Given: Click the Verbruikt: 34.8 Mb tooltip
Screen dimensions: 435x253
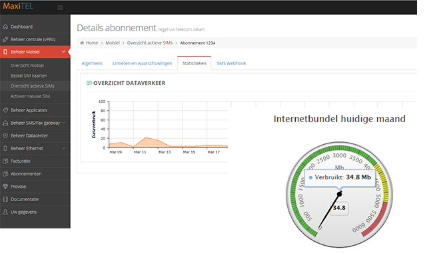Looking at the screenshot, I should click(340, 177).
